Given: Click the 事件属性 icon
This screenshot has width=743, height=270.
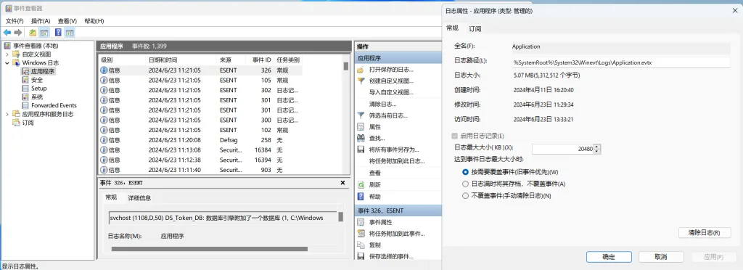Looking at the screenshot, I should point(361,222).
